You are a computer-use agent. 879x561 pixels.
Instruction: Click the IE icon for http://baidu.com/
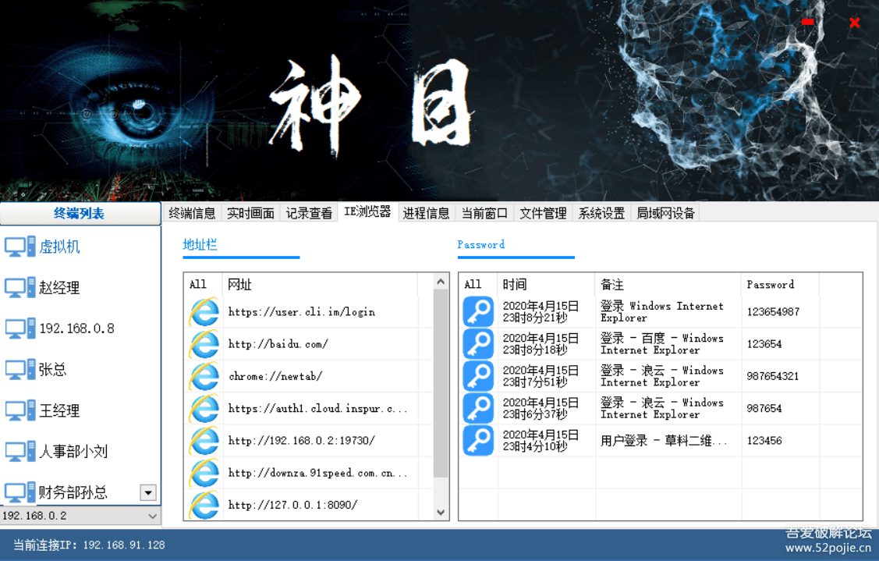(x=203, y=343)
